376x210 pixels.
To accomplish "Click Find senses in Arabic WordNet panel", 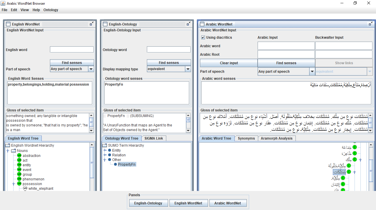I will coord(286,63).
